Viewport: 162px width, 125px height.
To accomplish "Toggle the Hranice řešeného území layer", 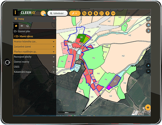I will [35, 42].
